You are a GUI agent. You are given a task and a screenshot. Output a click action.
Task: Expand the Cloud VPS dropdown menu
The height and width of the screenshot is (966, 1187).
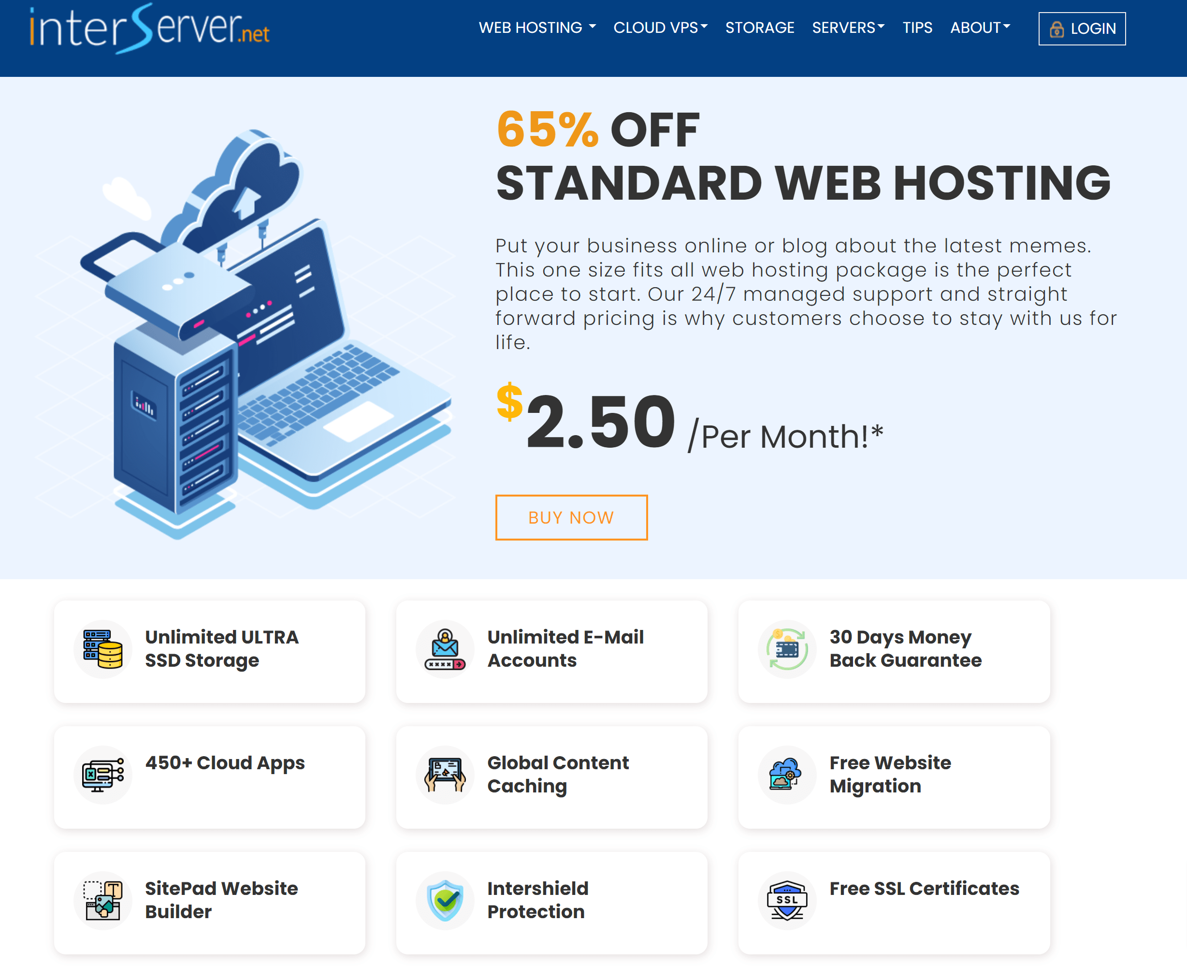(x=660, y=28)
